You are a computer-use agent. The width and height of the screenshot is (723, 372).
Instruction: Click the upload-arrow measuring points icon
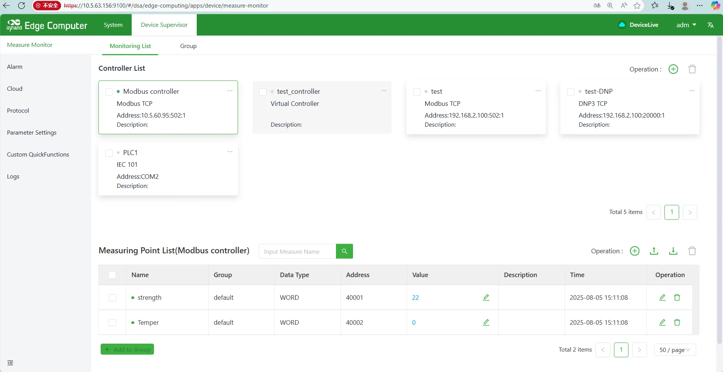(x=654, y=251)
